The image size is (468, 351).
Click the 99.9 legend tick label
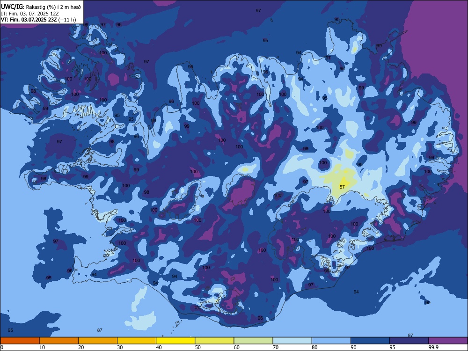433,347
